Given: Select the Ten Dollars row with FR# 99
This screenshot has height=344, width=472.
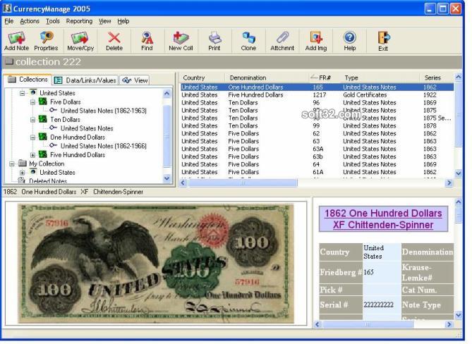Looking at the screenshot, I should click(x=317, y=125).
